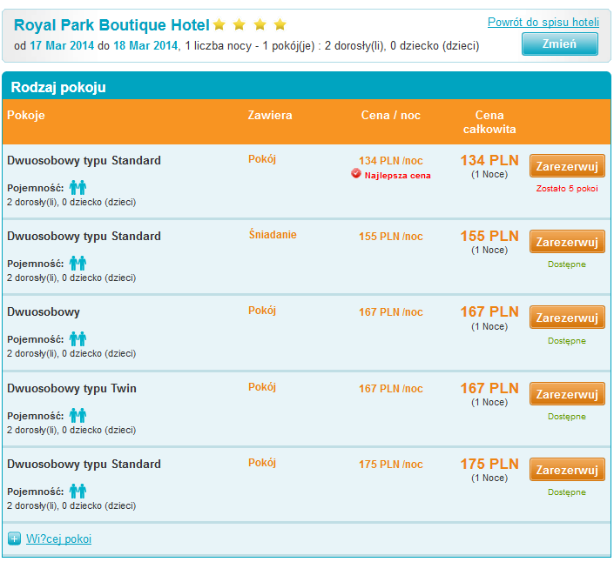This screenshot has width=614, height=562.
Task: Click Zarezerwuj for the 134 PLN room
Action: (x=567, y=166)
